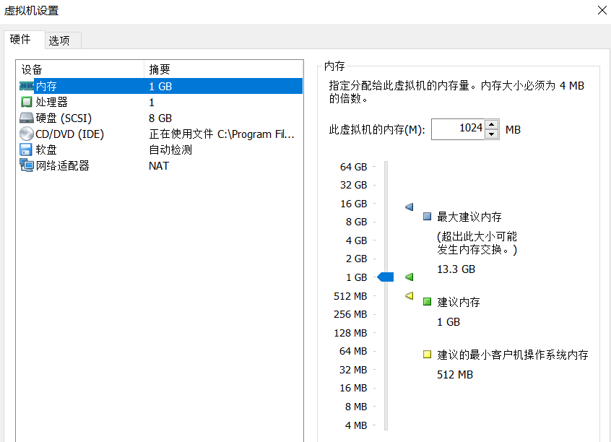Select the floppy disk icon
This screenshot has height=442, width=611.
[26, 149]
